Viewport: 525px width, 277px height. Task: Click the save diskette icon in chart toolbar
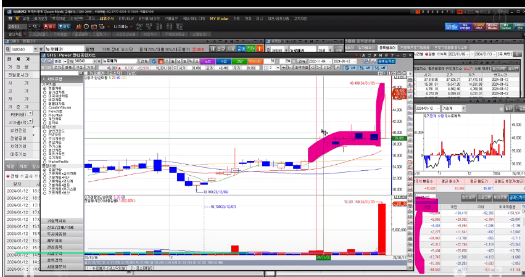[366, 61]
